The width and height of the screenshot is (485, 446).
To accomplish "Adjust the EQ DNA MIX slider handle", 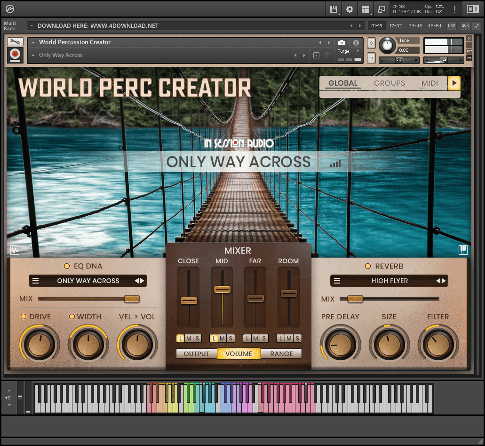I will (132, 299).
